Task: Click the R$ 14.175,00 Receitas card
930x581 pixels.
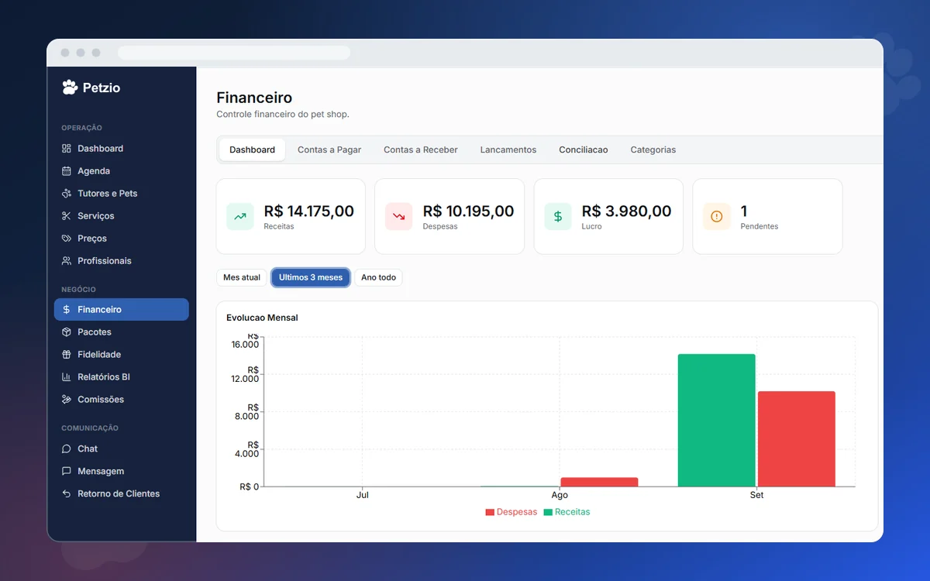Action: click(x=291, y=217)
